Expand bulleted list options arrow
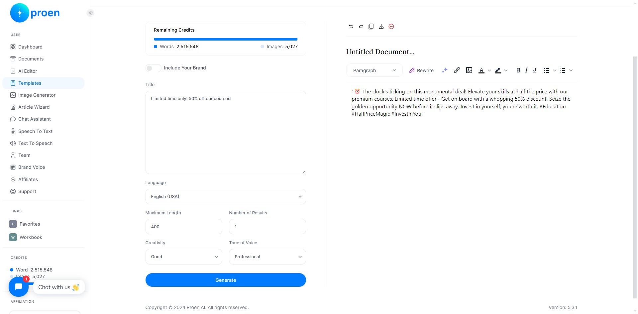The image size is (638, 314). click(555, 70)
